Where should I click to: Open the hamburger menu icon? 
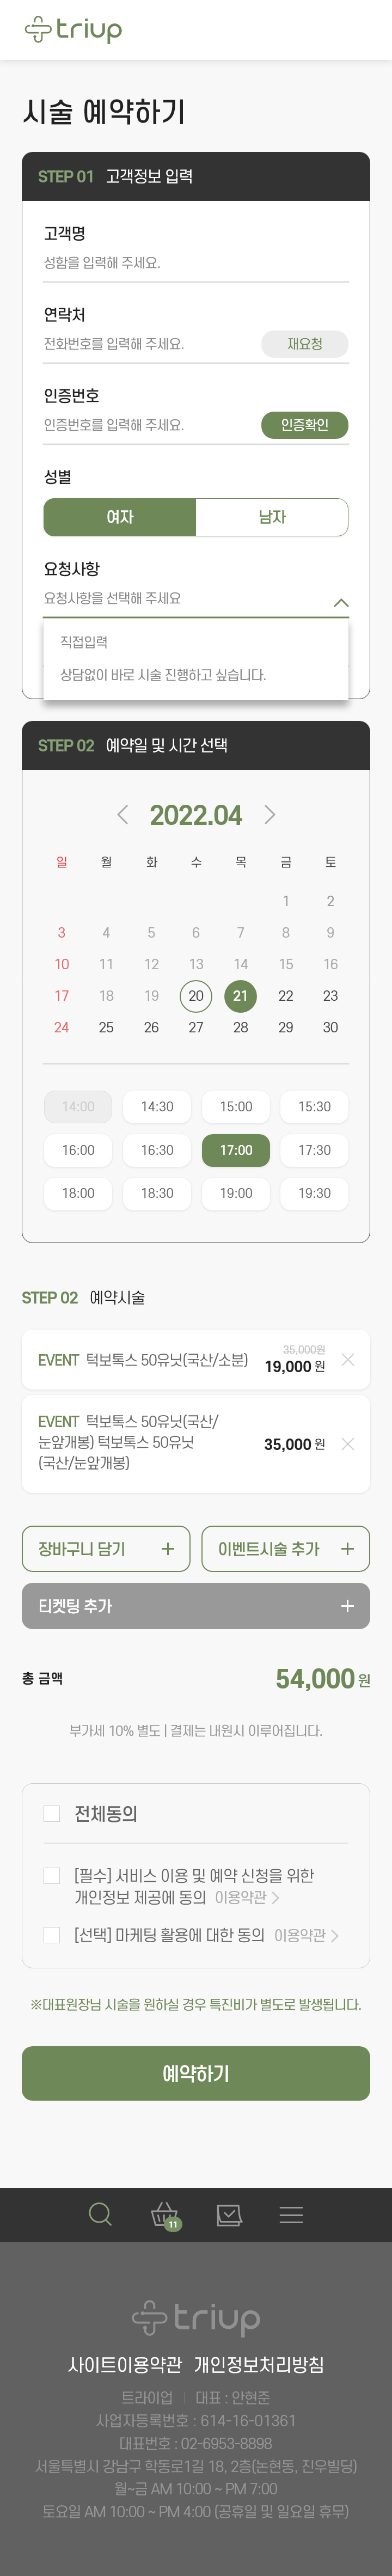[x=291, y=2215]
